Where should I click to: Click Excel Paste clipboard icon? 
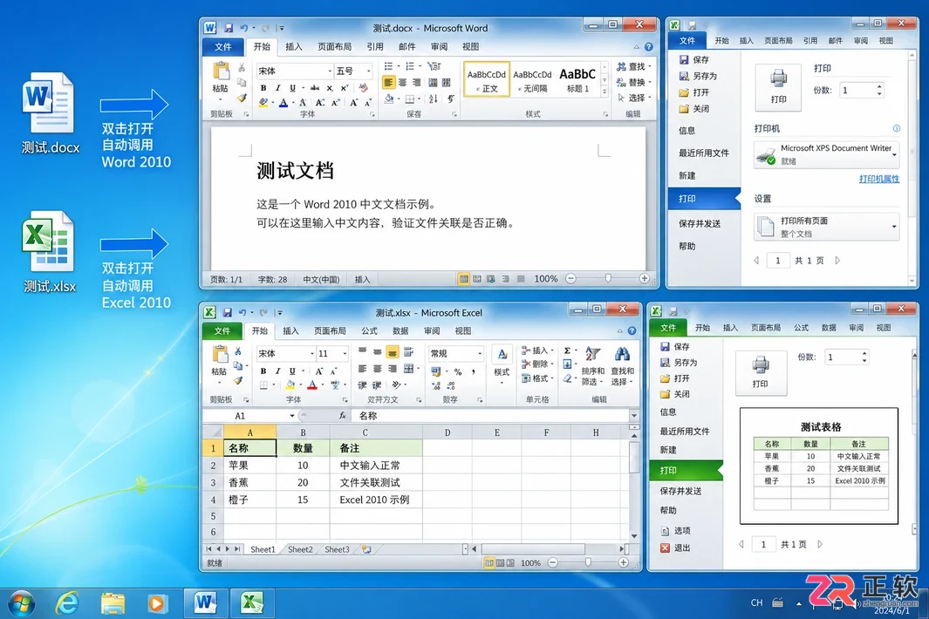220,354
